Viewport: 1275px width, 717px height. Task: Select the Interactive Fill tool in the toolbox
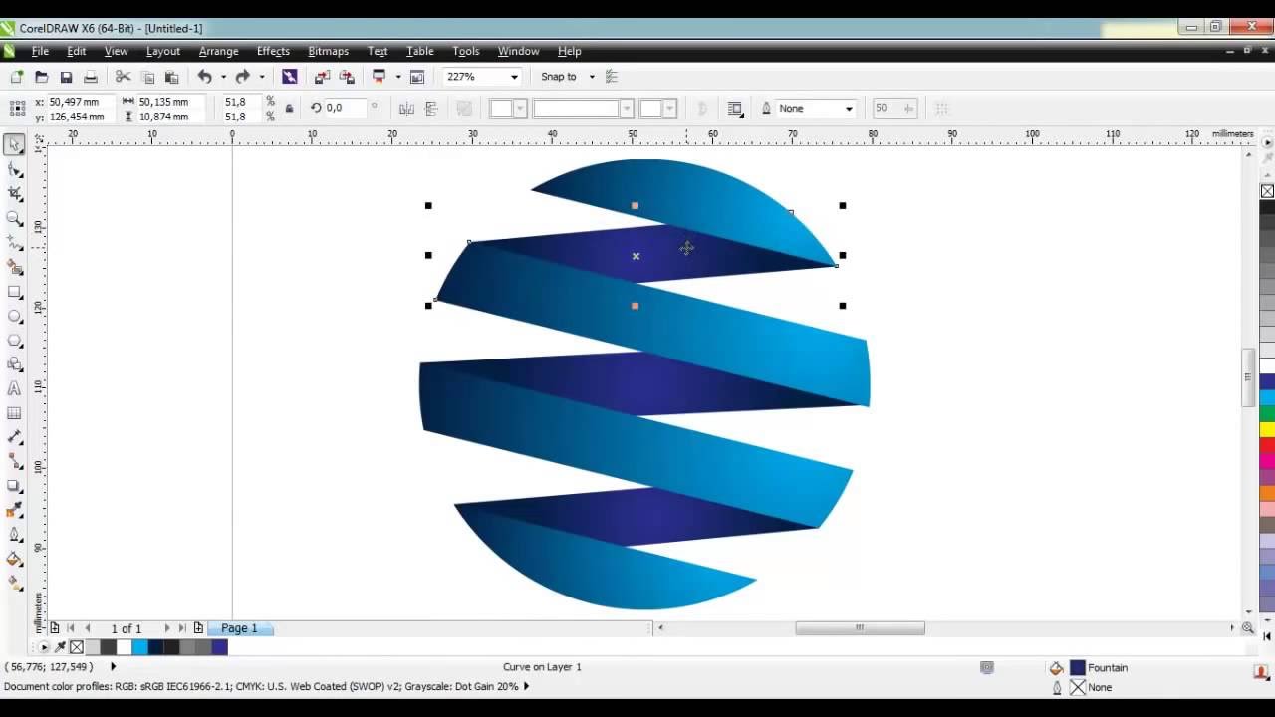[14, 584]
